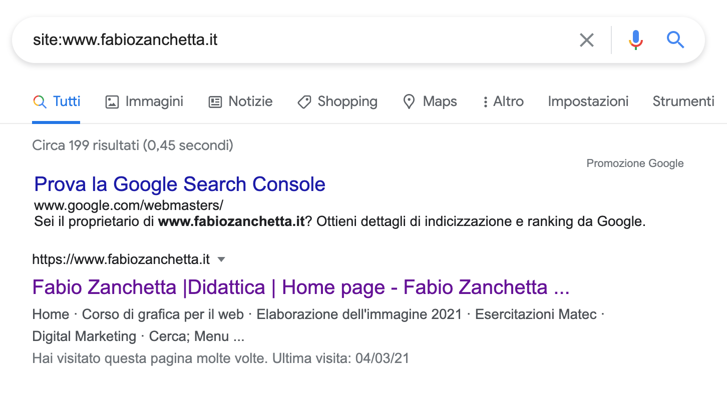727x396 pixels.
Task: Focus the search field containing site:www.fabiozanchetta.it
Action: [x=295, y=40]
